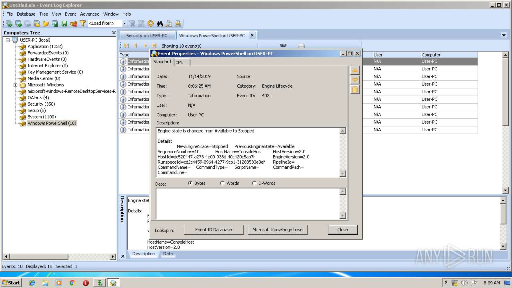Select Windows PowerShell (10) in tree

coord(52,123)
